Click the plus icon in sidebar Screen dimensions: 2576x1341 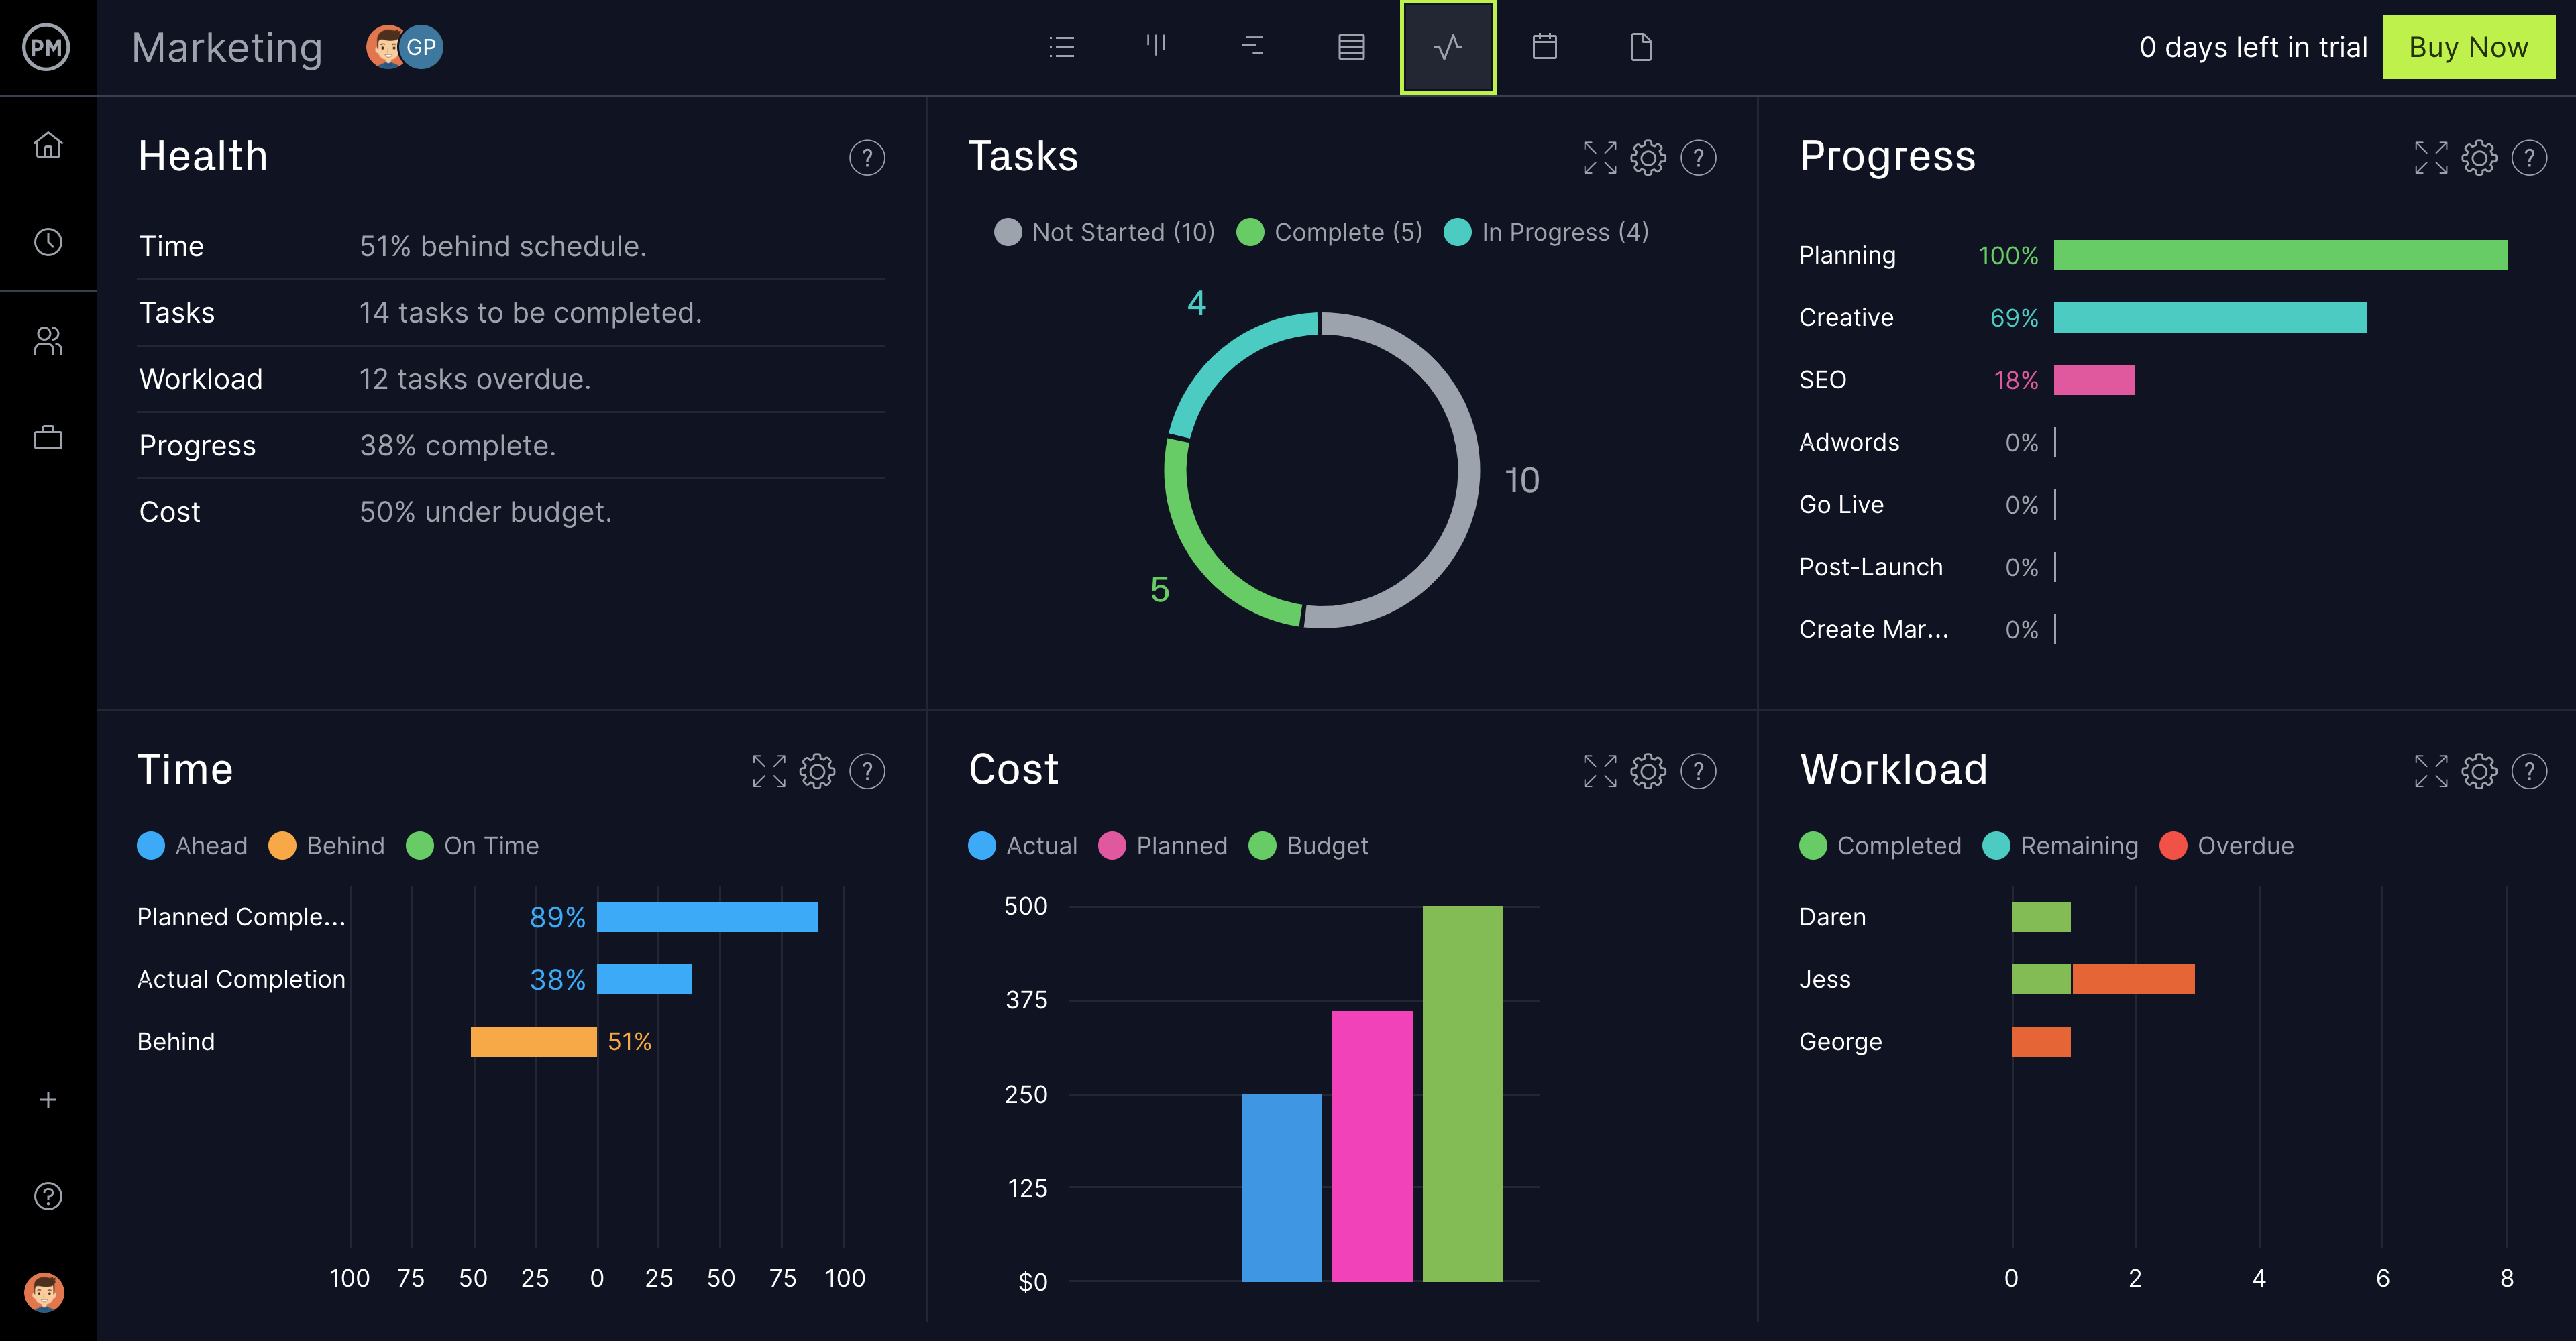48,1099
